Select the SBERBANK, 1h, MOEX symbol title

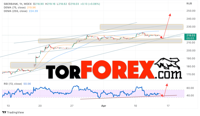click(18, 4)
